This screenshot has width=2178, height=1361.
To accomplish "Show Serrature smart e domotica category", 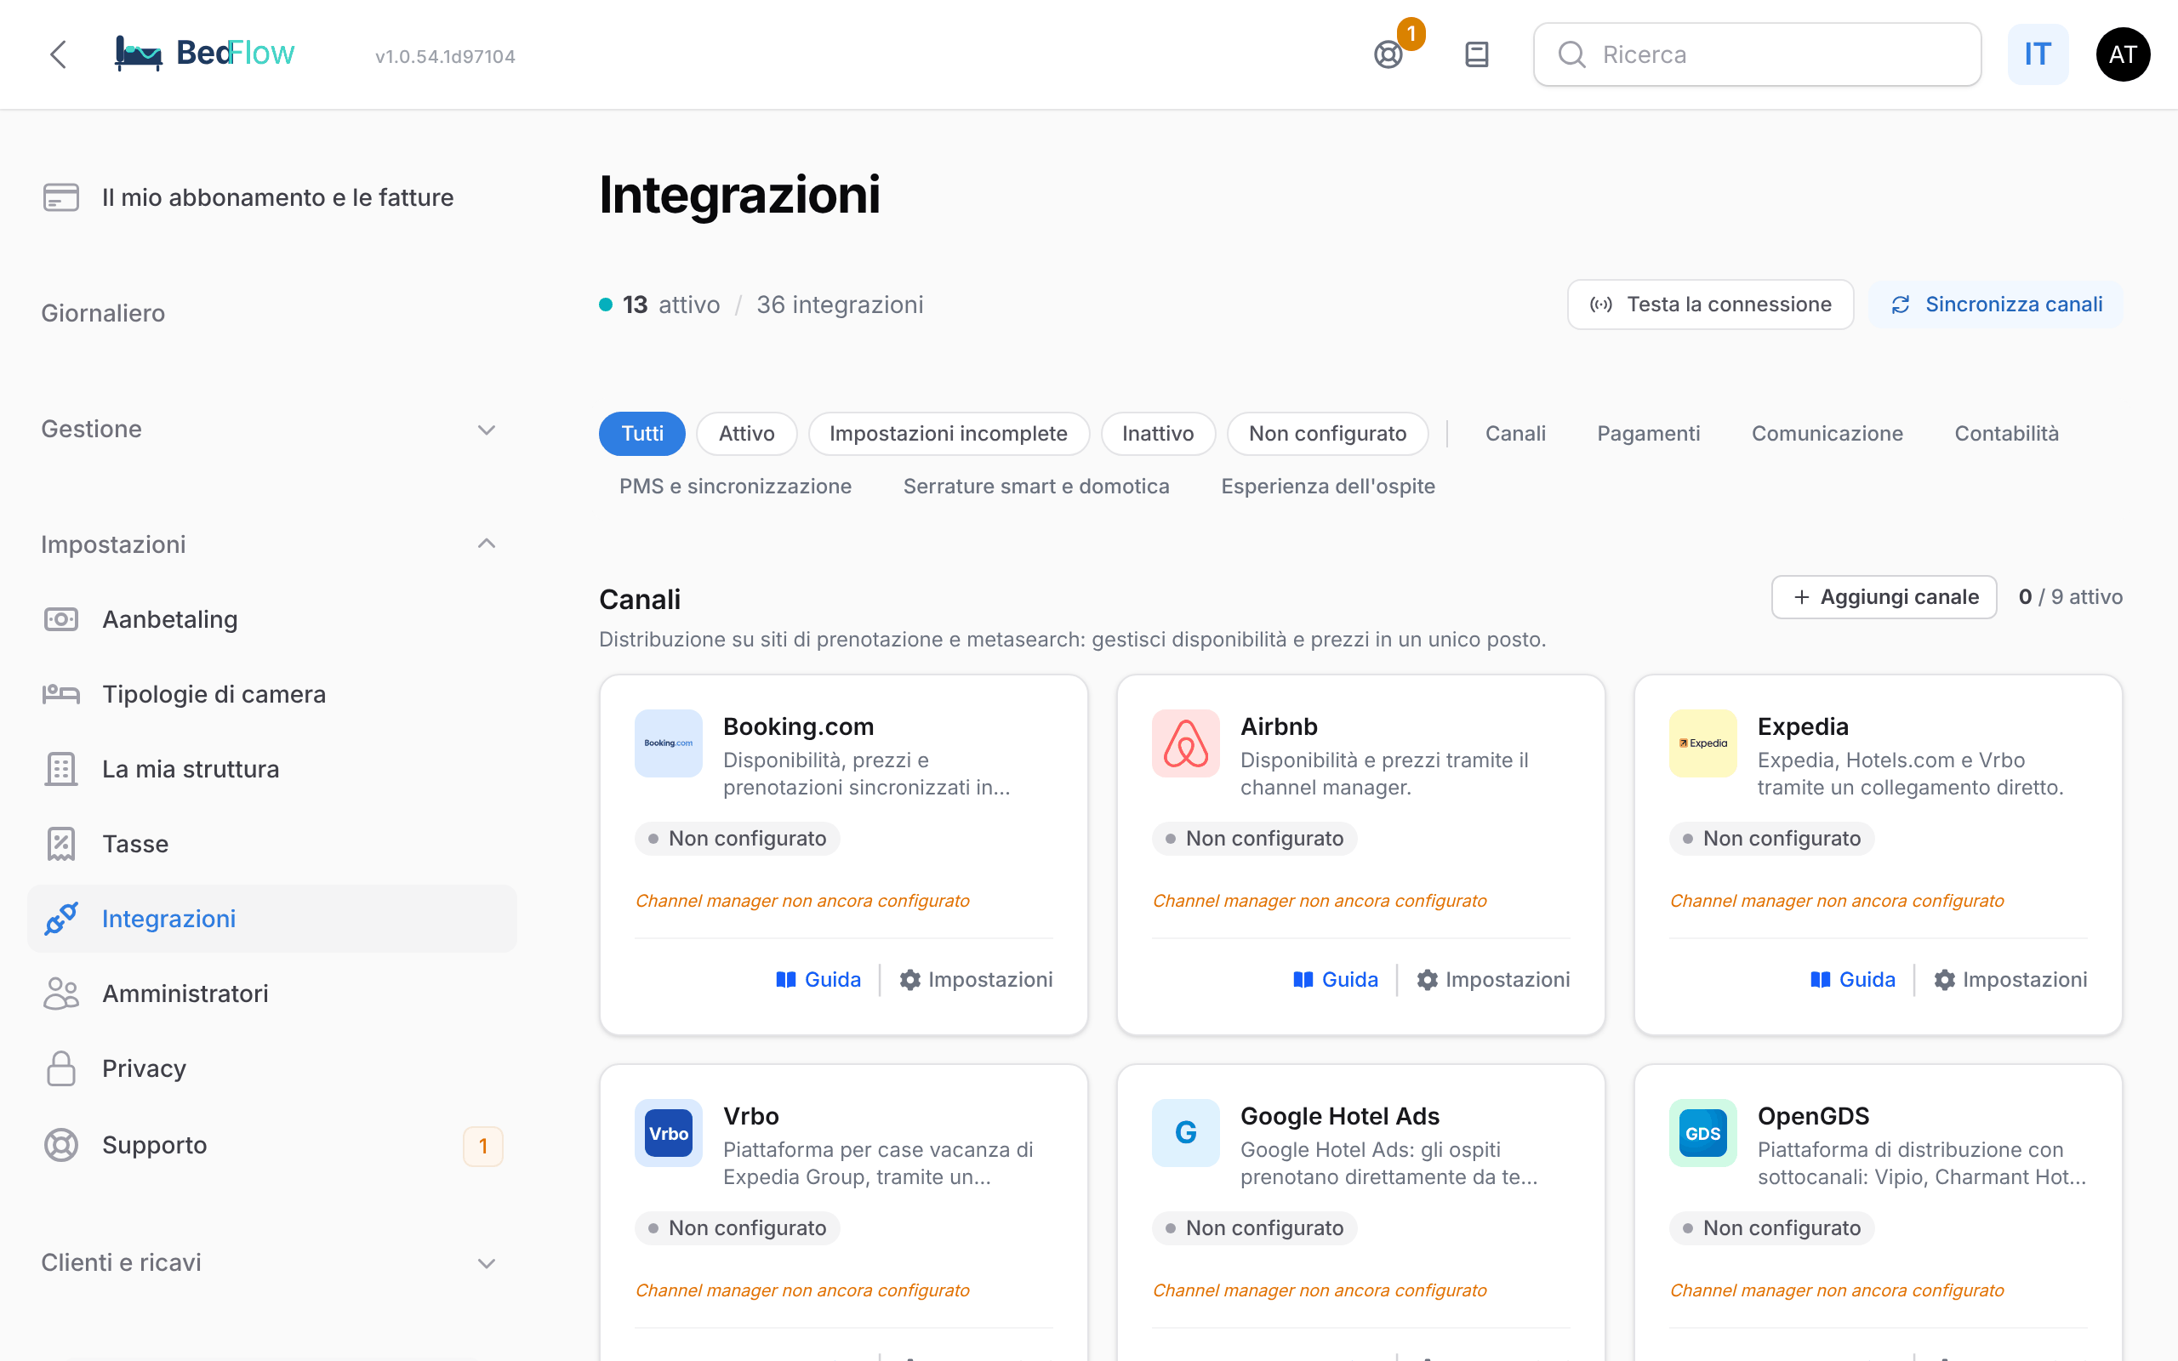I will pos(1036,486).
